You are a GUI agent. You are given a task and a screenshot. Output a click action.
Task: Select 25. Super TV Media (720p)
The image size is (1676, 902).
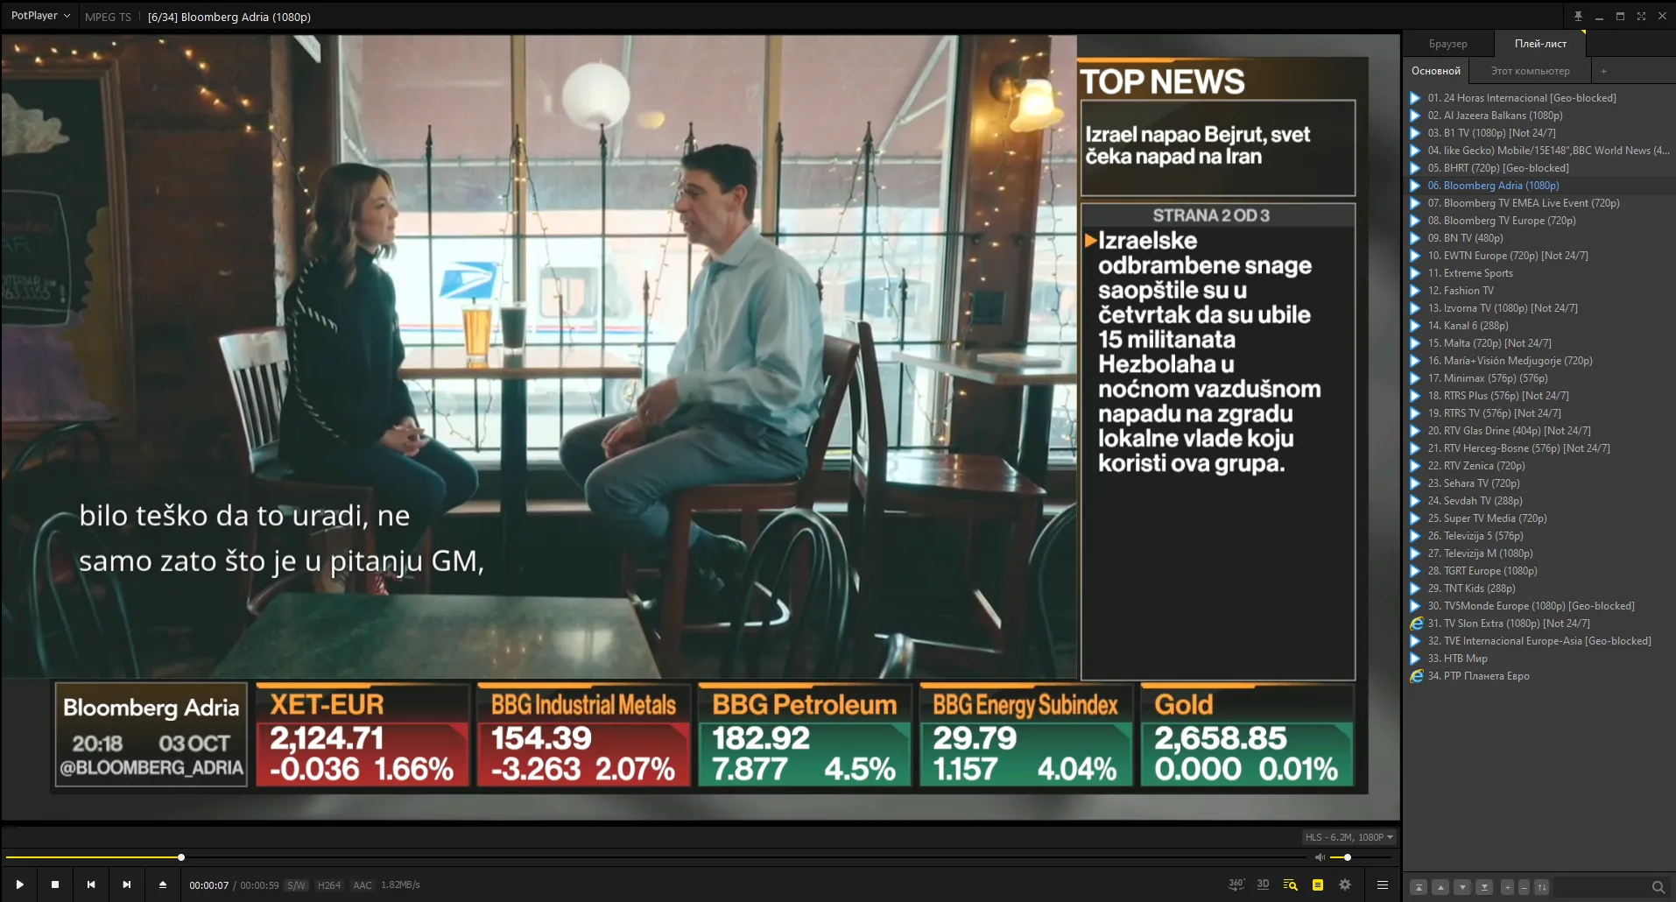coord(1541,518)
